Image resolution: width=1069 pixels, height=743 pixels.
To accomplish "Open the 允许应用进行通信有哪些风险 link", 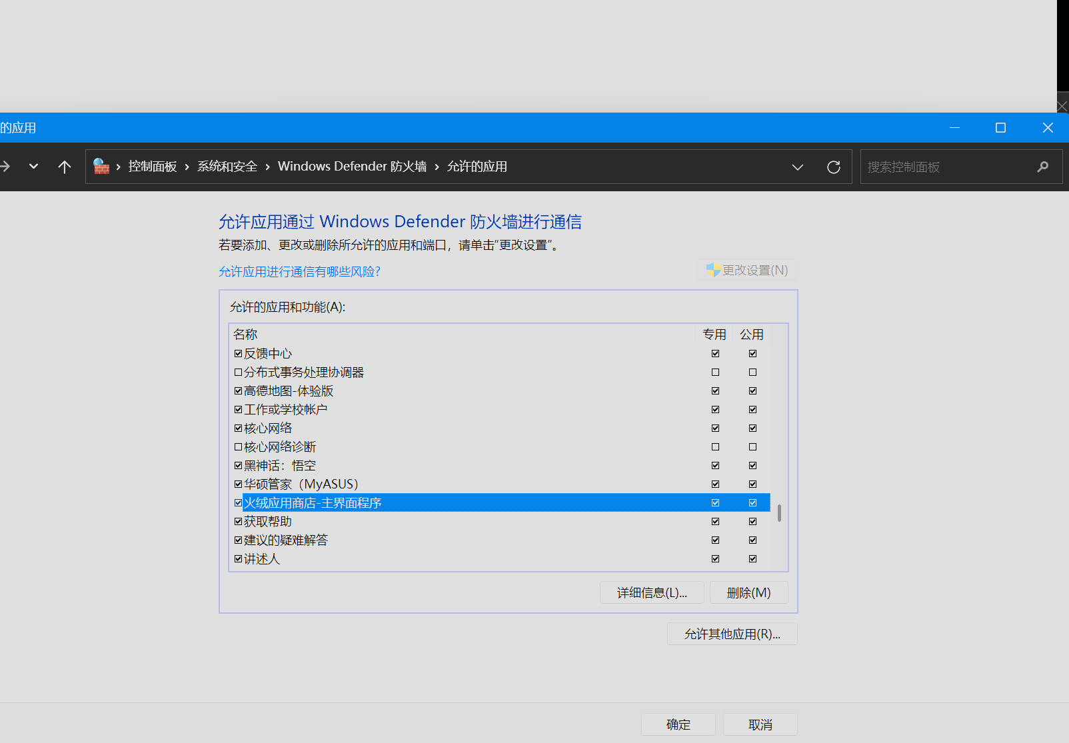I will click(299, 272).
